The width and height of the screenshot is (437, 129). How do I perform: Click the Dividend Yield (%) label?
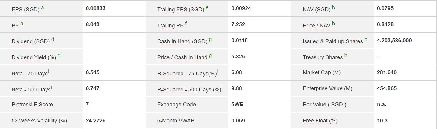tap(34, 57)
